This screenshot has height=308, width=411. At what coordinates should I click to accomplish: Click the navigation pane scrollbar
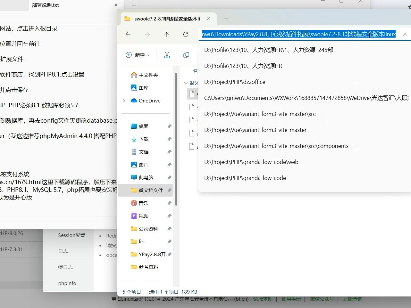pyautogui.click(x=176, y=139)
